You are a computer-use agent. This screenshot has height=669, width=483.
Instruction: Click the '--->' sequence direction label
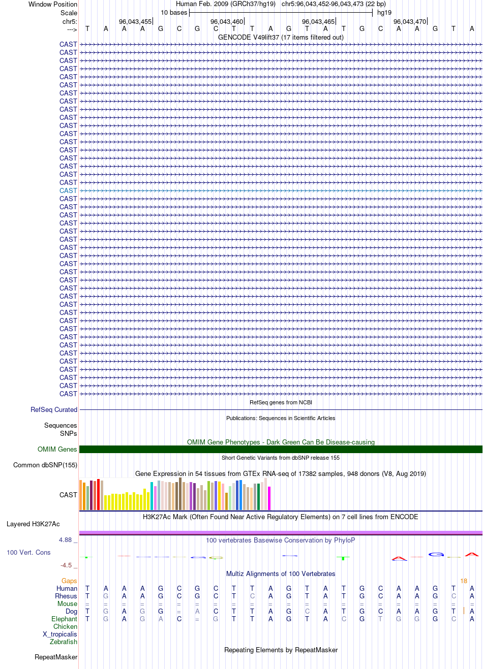pyautogui.click(x=72, y=29)
